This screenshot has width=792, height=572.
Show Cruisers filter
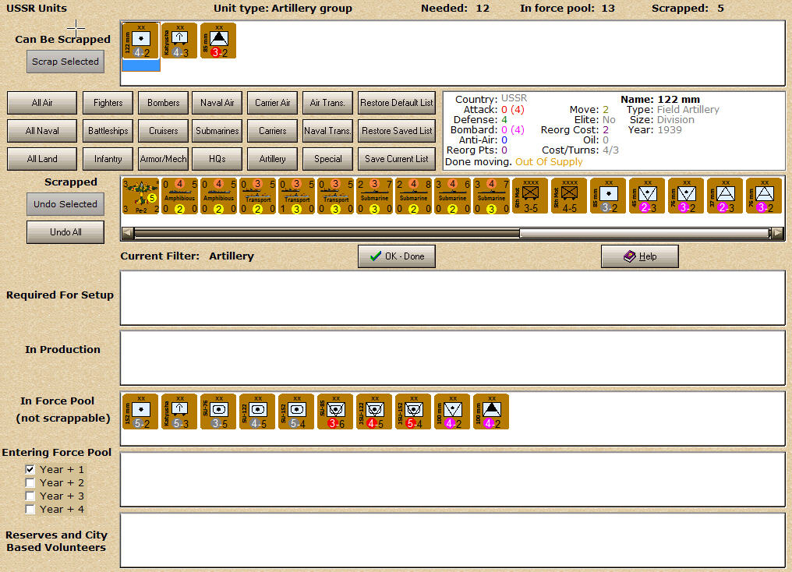pyautogui.click(x=163, y=131)
